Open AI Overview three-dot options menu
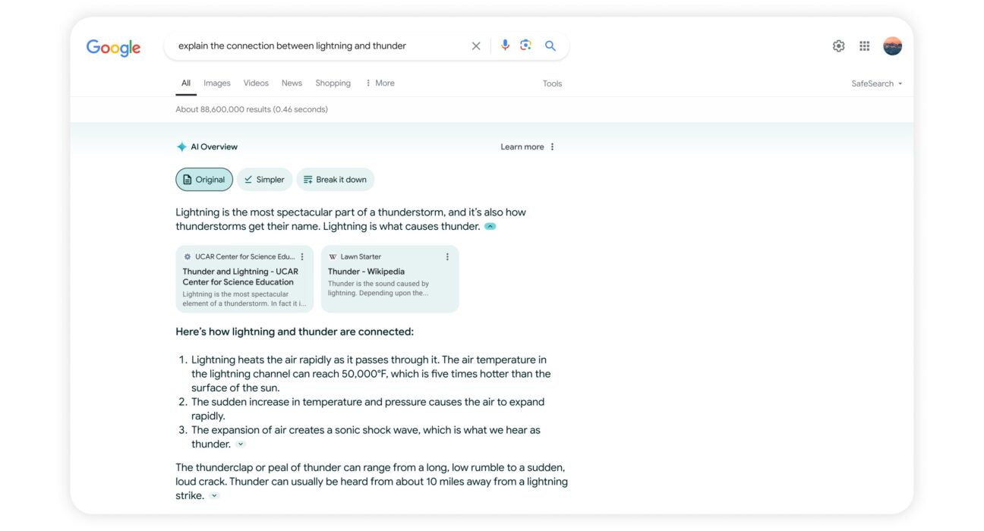Image resolution: width=984 pixels, height=531 pixels. point(552,147)
